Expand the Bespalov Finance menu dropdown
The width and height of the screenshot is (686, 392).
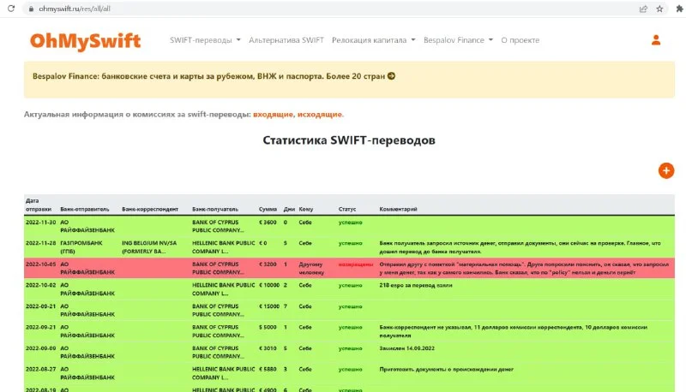click(459, 40)
